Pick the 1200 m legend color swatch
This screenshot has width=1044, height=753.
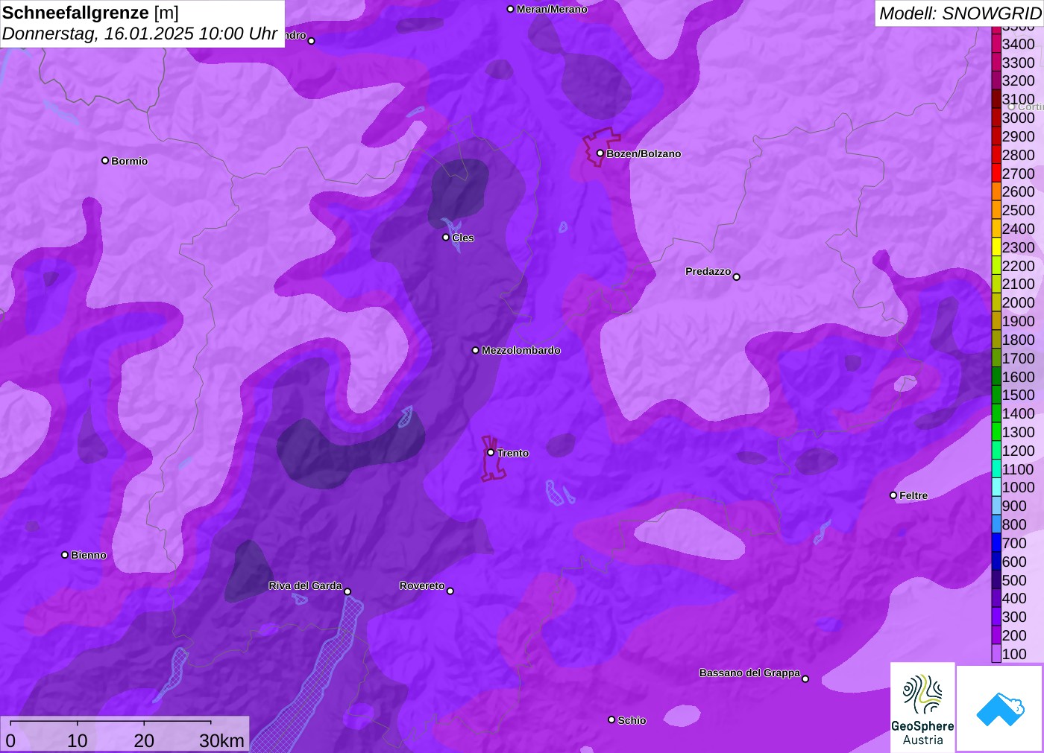pyautogui.click(x=996, y=451)
